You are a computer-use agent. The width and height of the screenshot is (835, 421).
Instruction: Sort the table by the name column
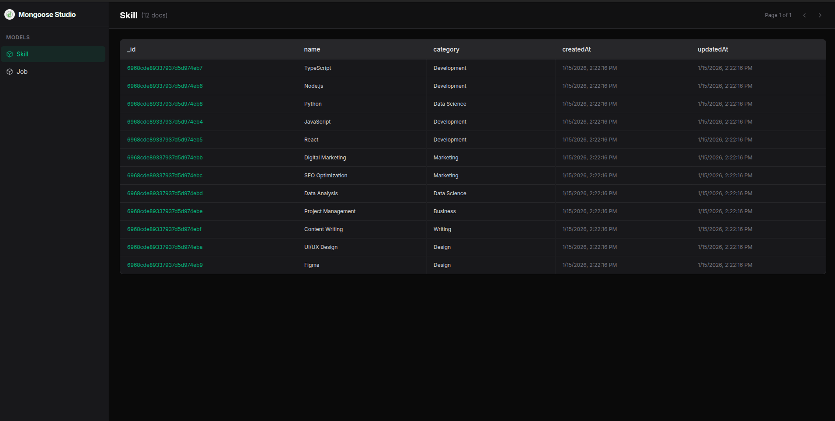312,49
